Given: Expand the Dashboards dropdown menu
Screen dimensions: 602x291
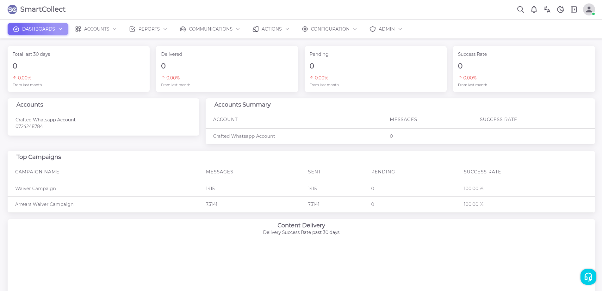Looking at the screenshot, I should (x=38, y=29).
